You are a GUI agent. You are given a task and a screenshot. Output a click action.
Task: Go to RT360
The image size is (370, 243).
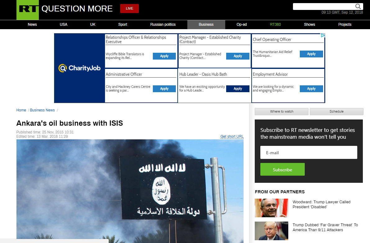click(275, 25)
